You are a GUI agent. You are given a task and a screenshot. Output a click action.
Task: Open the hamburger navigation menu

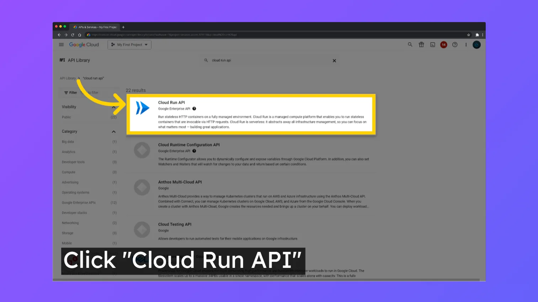[61, 45]
